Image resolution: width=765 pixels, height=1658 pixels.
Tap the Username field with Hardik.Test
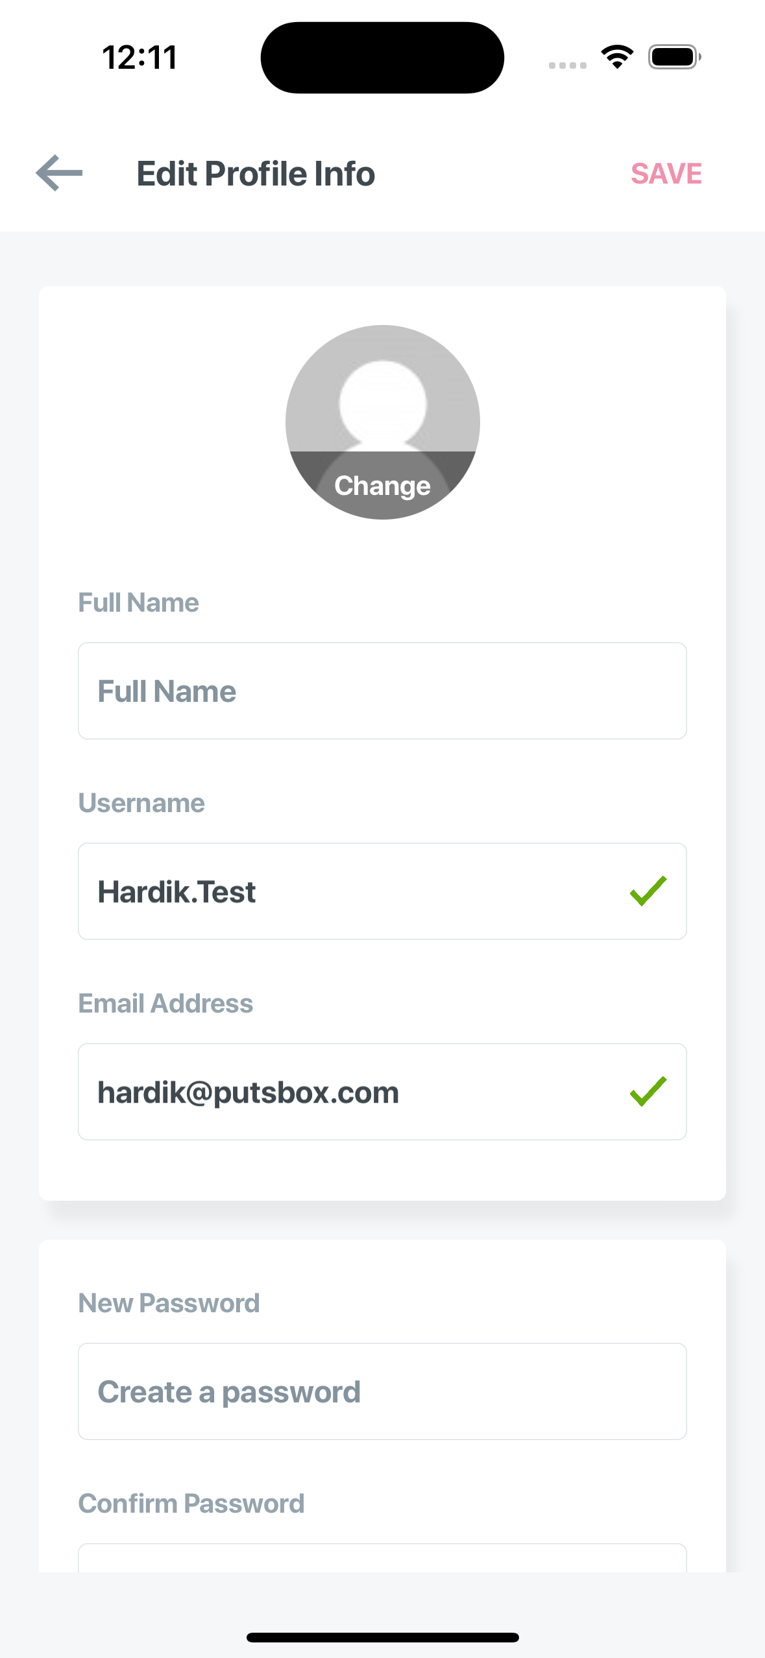pyautogui.click(x=382, y=891)
